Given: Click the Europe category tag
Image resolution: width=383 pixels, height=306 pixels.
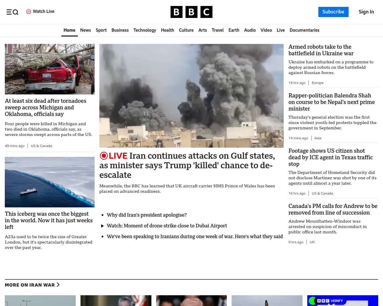Looking at the screenshot, I should 317,83.
